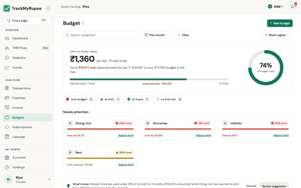The height and width of the screenshot is (188, 301).
Task: Click the New tag next to TMR Flows
Action: click(x=45, y=48)
